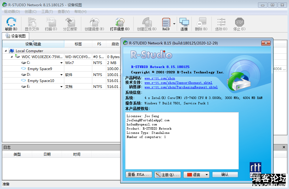Open the Language (语言) dropdown
The height and width of the screenshot is (189, 289).
[x=196, y=175]
